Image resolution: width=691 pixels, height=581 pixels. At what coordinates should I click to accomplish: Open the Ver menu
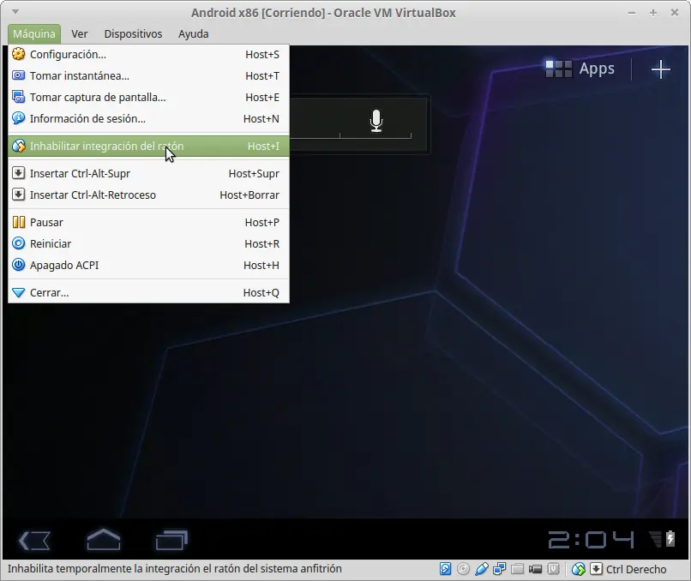[x=80, y=34]
